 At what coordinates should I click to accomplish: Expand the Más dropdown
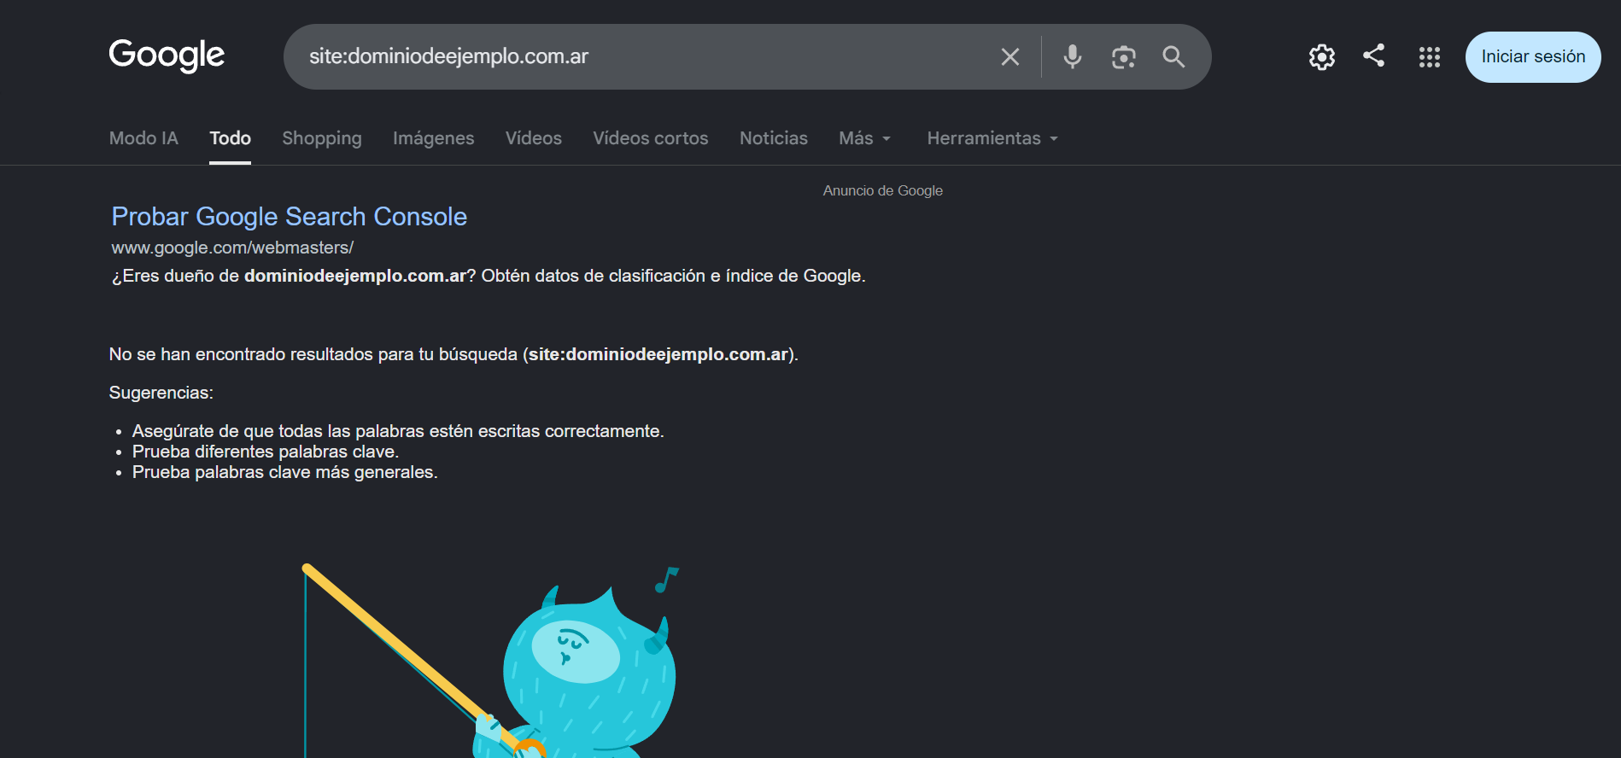(865, 138)
